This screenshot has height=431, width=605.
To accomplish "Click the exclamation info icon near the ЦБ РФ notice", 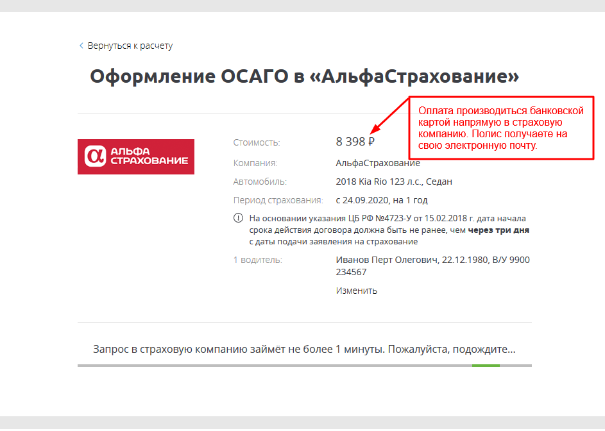I will point(239,218).
